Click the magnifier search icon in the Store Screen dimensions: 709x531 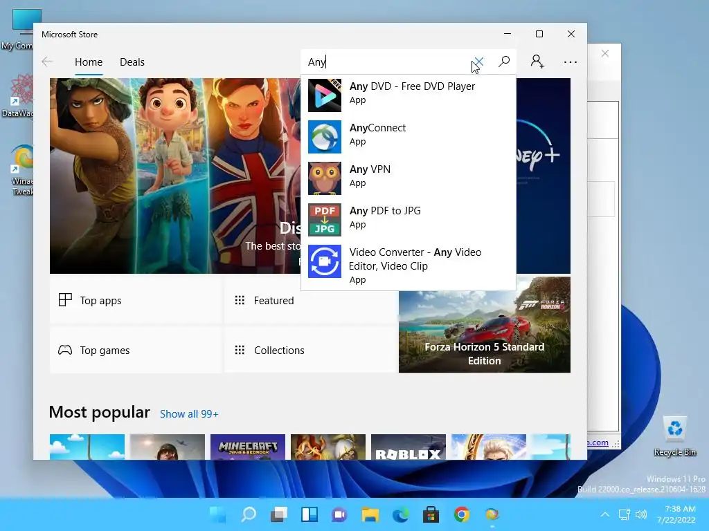tap(504, 62)
